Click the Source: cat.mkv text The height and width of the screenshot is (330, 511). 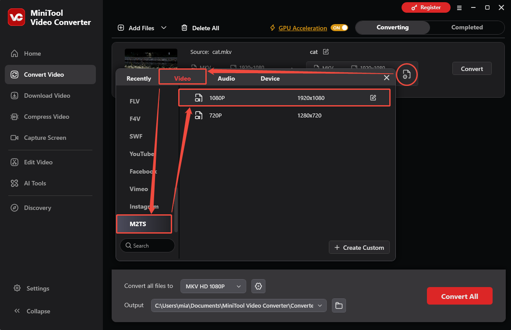(211, 52)
